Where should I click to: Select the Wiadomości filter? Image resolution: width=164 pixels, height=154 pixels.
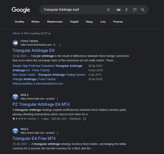click(55, 22)
